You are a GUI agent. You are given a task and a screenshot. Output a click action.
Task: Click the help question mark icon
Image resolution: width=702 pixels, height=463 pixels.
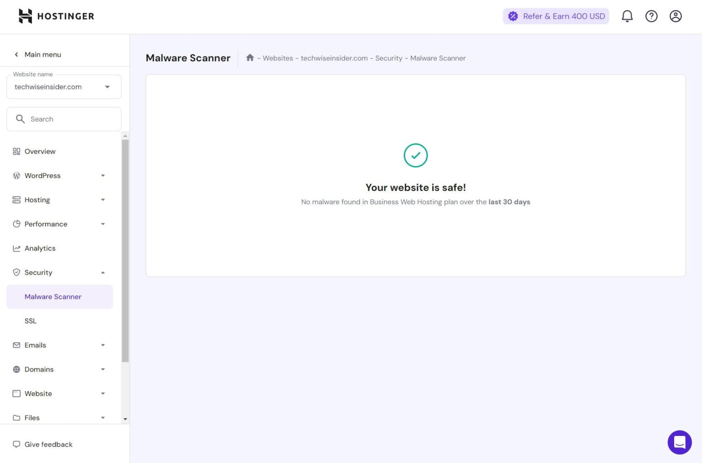pos(651,16)
